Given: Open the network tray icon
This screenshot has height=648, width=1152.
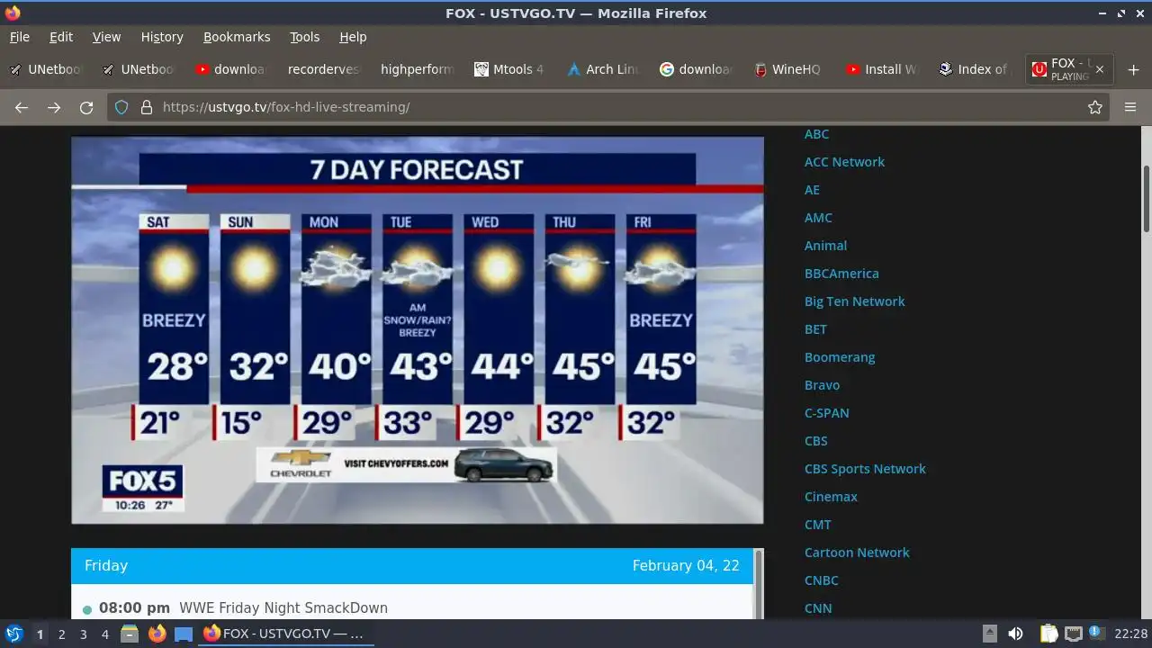Looking at the screenshot, I should pos(1073,634).
